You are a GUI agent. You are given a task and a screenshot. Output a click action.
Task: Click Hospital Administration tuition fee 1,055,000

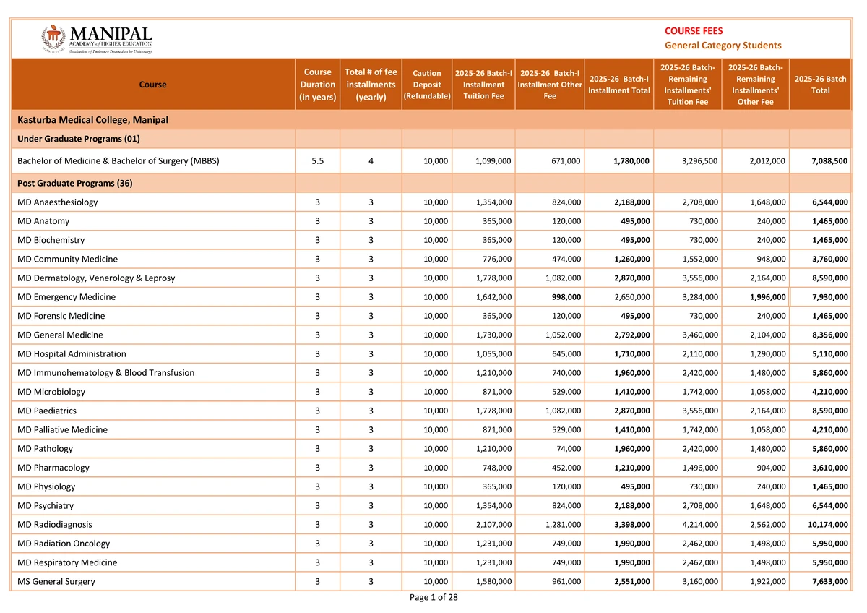point(494,353)
